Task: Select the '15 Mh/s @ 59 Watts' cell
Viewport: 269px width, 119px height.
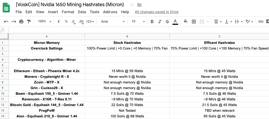Action: click(127, 71)
